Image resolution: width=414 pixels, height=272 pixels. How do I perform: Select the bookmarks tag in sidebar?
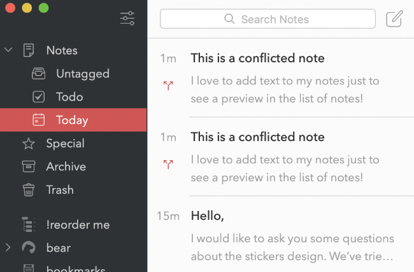click(76, 268)
